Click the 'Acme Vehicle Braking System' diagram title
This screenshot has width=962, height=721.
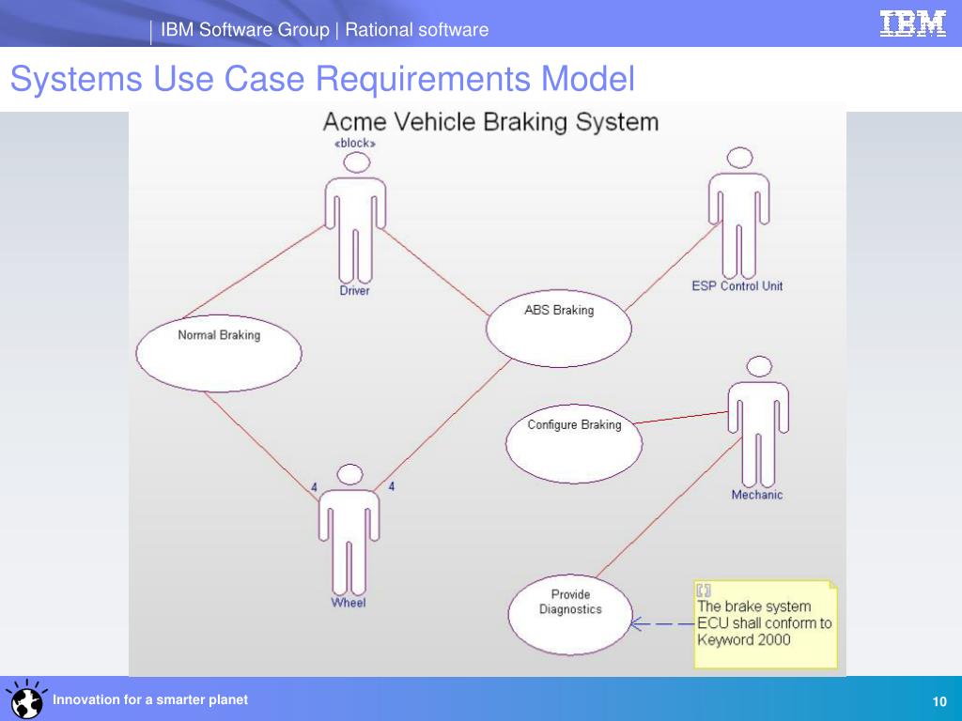(490, 121)
